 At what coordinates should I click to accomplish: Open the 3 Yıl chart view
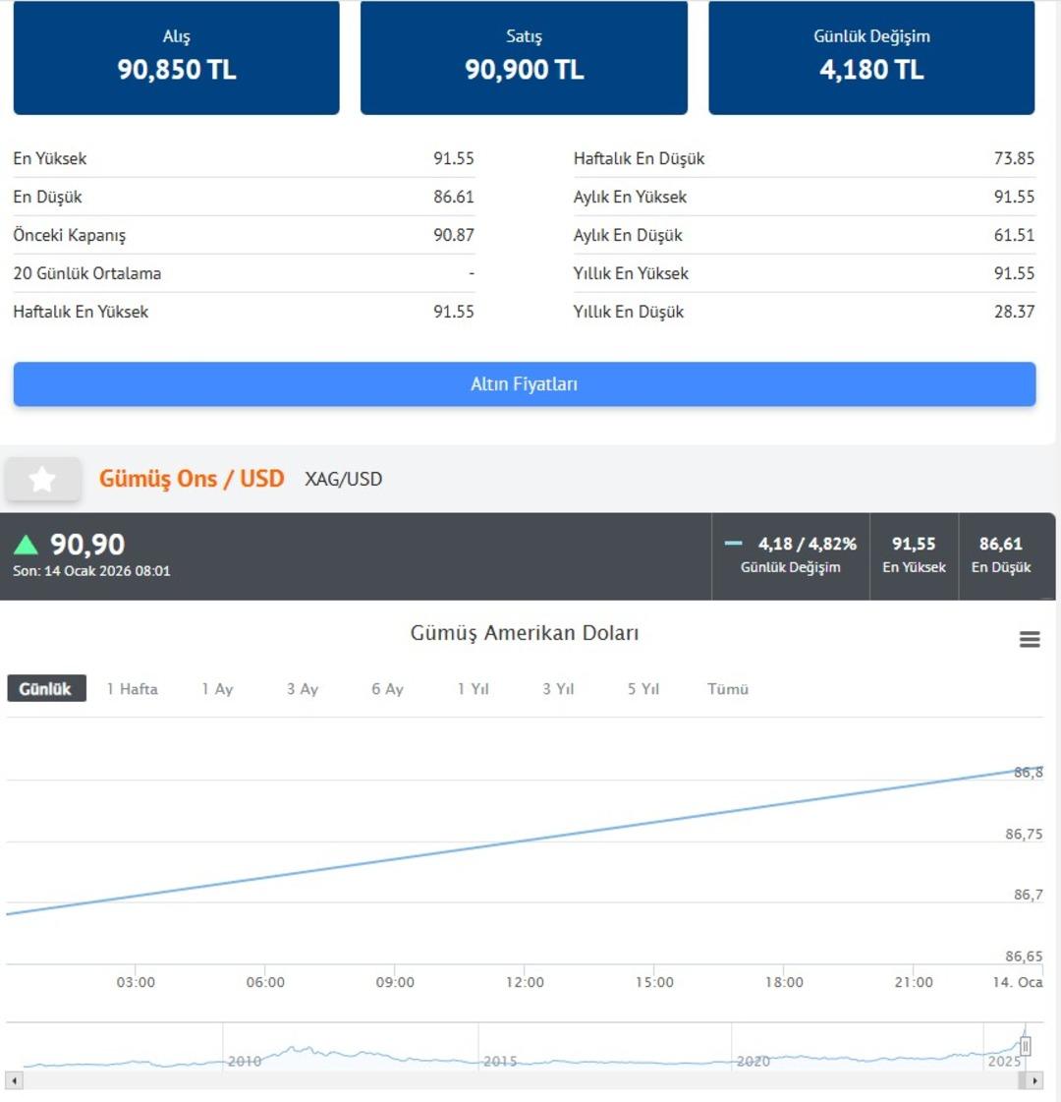[x=556, y=688]
